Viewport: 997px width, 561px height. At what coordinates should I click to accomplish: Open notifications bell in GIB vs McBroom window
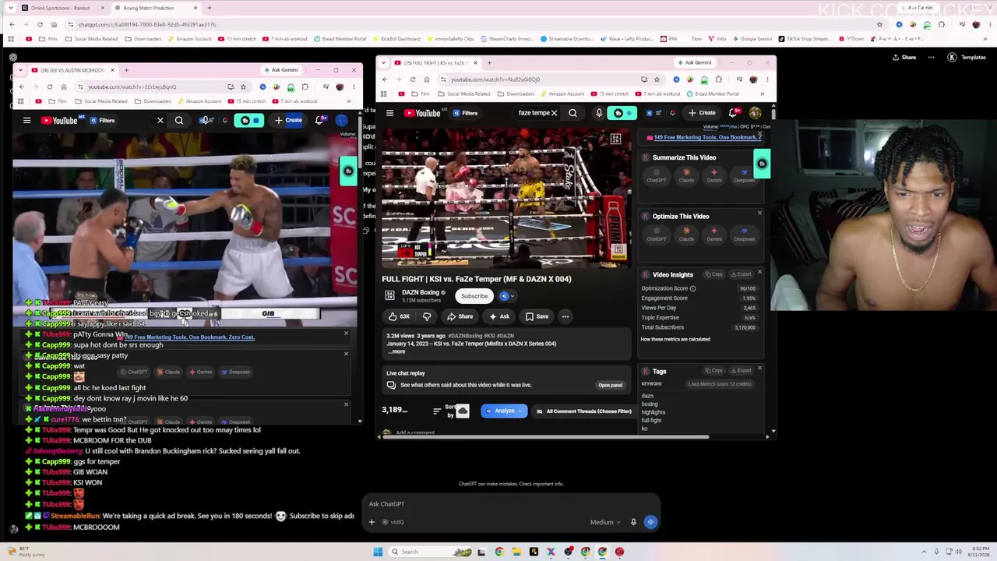pyautogui.click(x=319, y=121)
